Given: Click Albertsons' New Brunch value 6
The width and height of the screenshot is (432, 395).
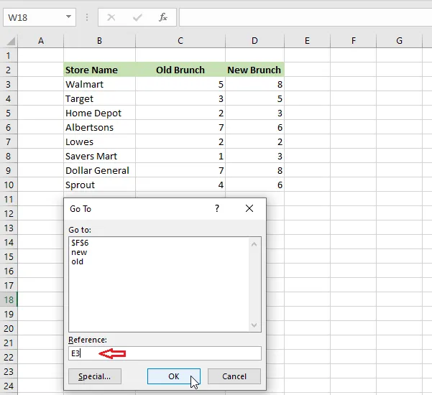Looking at the screenshot, I should point(254,127).
